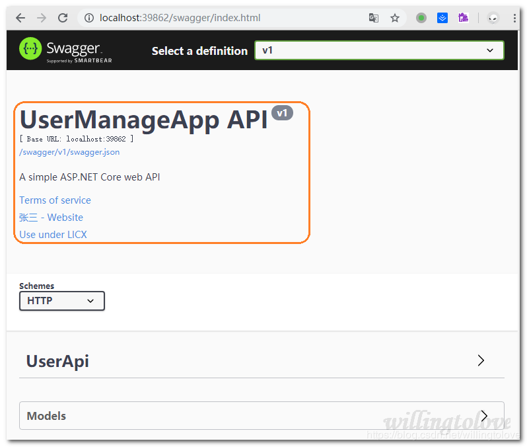Open the Terms of service link

pyautogui.click(x=55, y=200)
